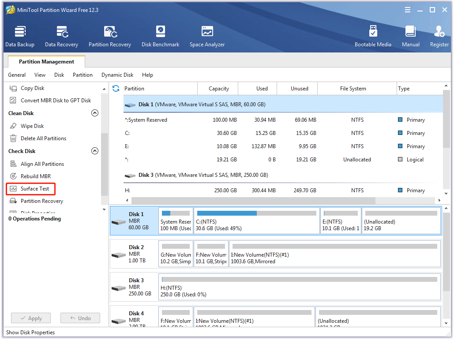Click horizontal scroll left arrow
The image size is (454, 340).
[x=127, y=200]
